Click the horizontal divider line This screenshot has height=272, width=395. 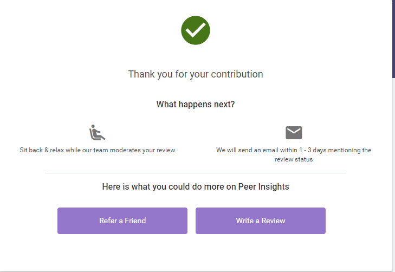pos(196,173)
